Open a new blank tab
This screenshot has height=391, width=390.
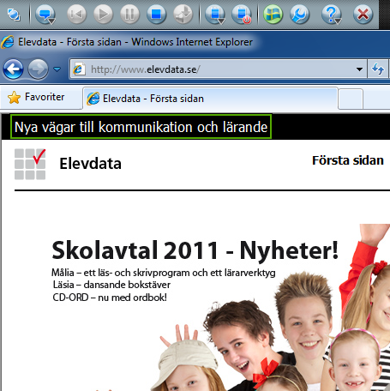351,99
